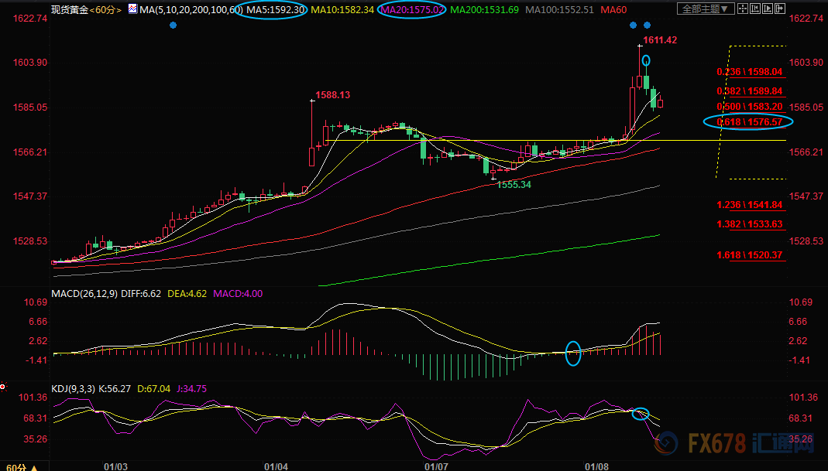
Task: Click the rightmost blue event dot
Action: click(x=648, y=25)
